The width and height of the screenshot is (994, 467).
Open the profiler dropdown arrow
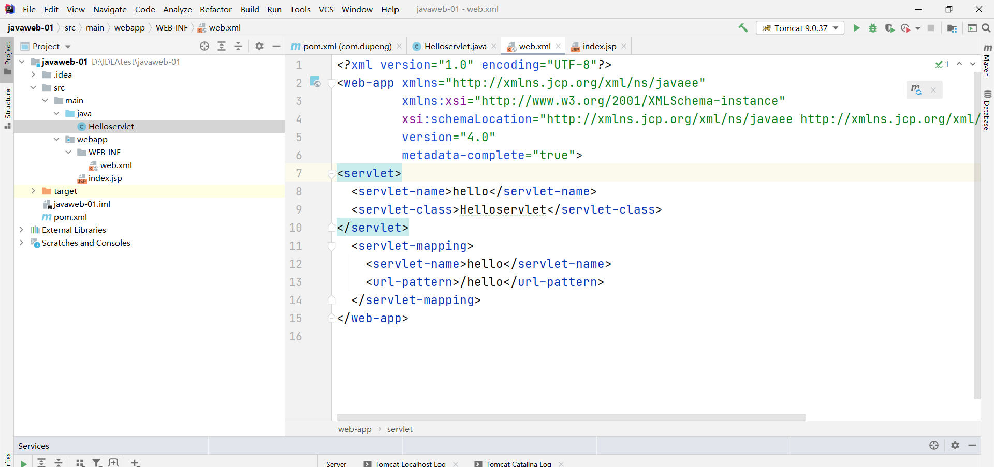tap(918, 28)
